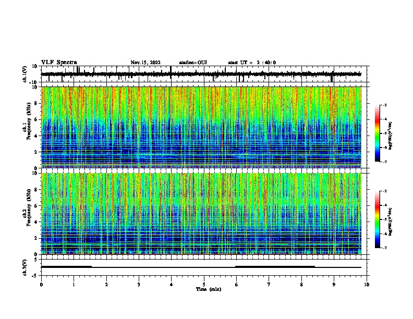Click the "-4" label on ch.2 colorbar
This screenshot has width=413, height=319.
coord(384,205)
